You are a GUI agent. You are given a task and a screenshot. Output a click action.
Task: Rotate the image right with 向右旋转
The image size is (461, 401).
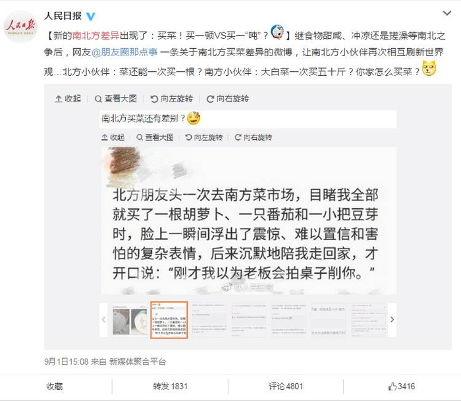pyautogui.click(x=228, y=99)
